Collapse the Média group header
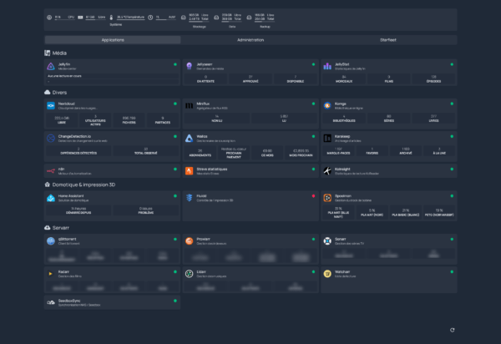Viewport: 501px width, 344px height. [60, 53]
